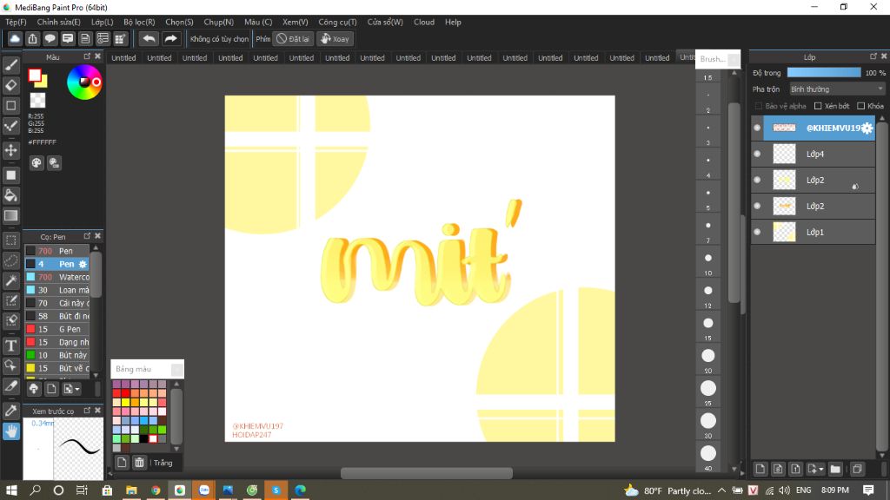This screenshot has height=500, width=890.
Task: Click the Undo arrow in toolbar
Action: click(x=149, y=38)
